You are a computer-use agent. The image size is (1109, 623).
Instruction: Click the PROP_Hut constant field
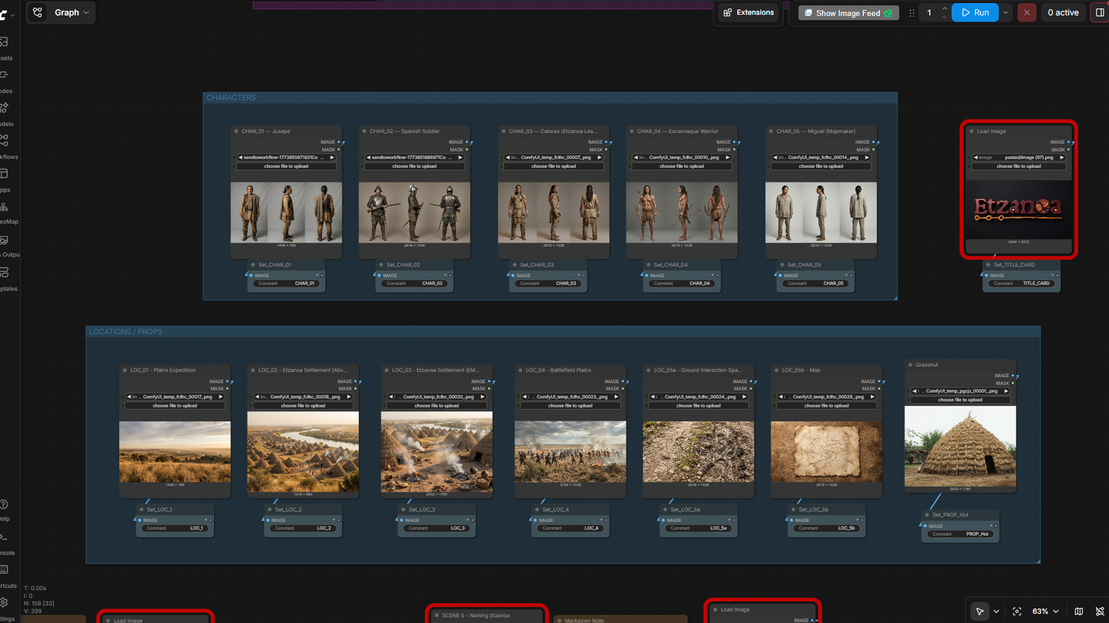click(x=960, y=534)
